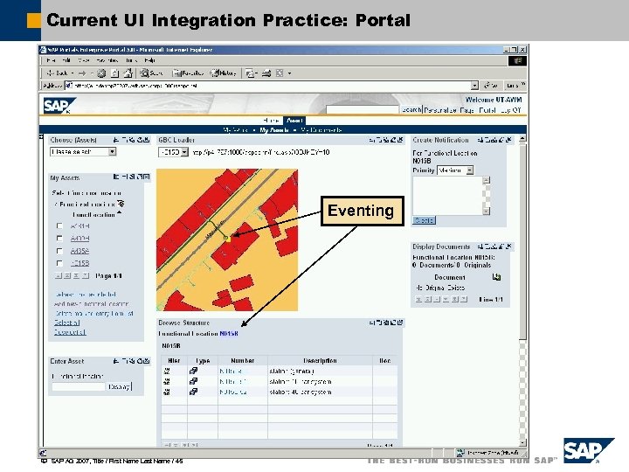
Task: Click hierarchy icon in station 11 row
Action: tap(167, 381)
